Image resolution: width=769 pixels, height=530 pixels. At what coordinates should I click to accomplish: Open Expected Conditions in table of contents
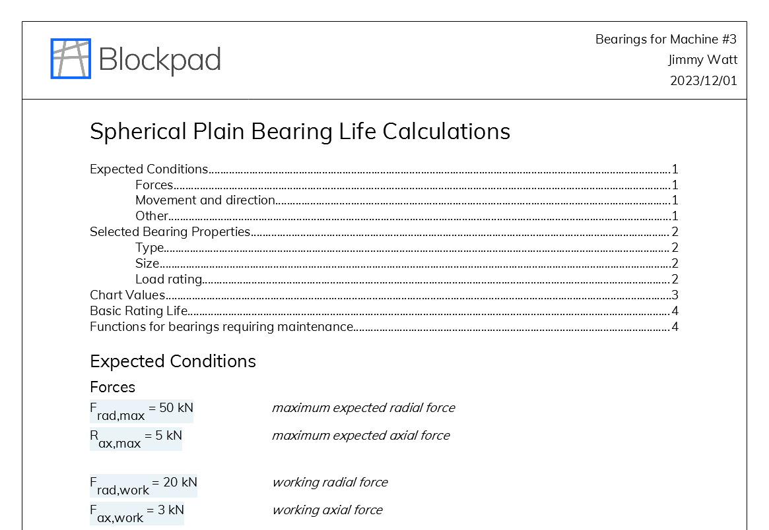pyautogui.click(x=149, y=169)
